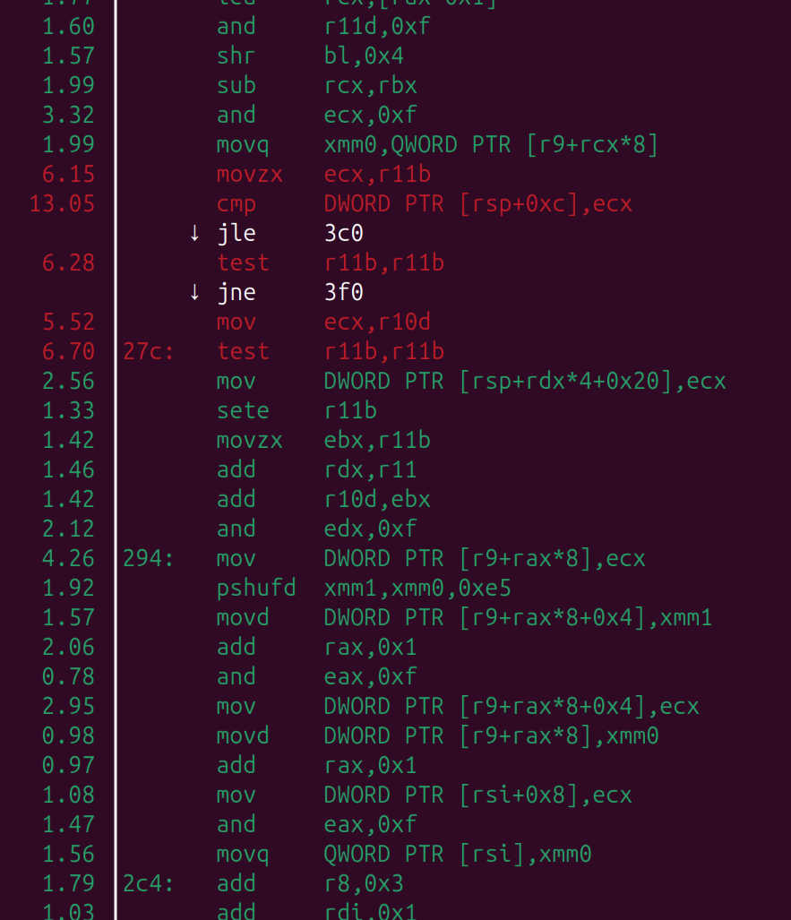The width and height of the screenshot is (791, 920).
Task: Click the down arrow beside jne 3f0
Action: pyautogui.click(x=194, y=292)
